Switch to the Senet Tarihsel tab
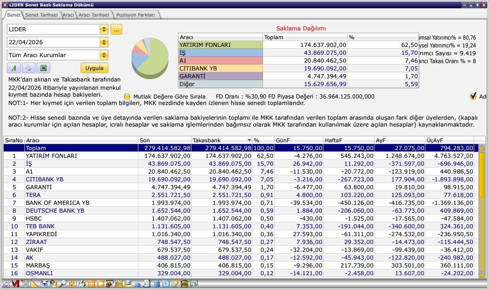This screenshot has height=290, width=489. pos(41,15)
